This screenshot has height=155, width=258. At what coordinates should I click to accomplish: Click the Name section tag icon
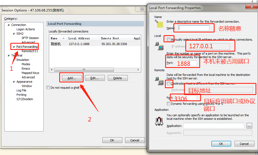pyautogui.click(x=159, y=24)
